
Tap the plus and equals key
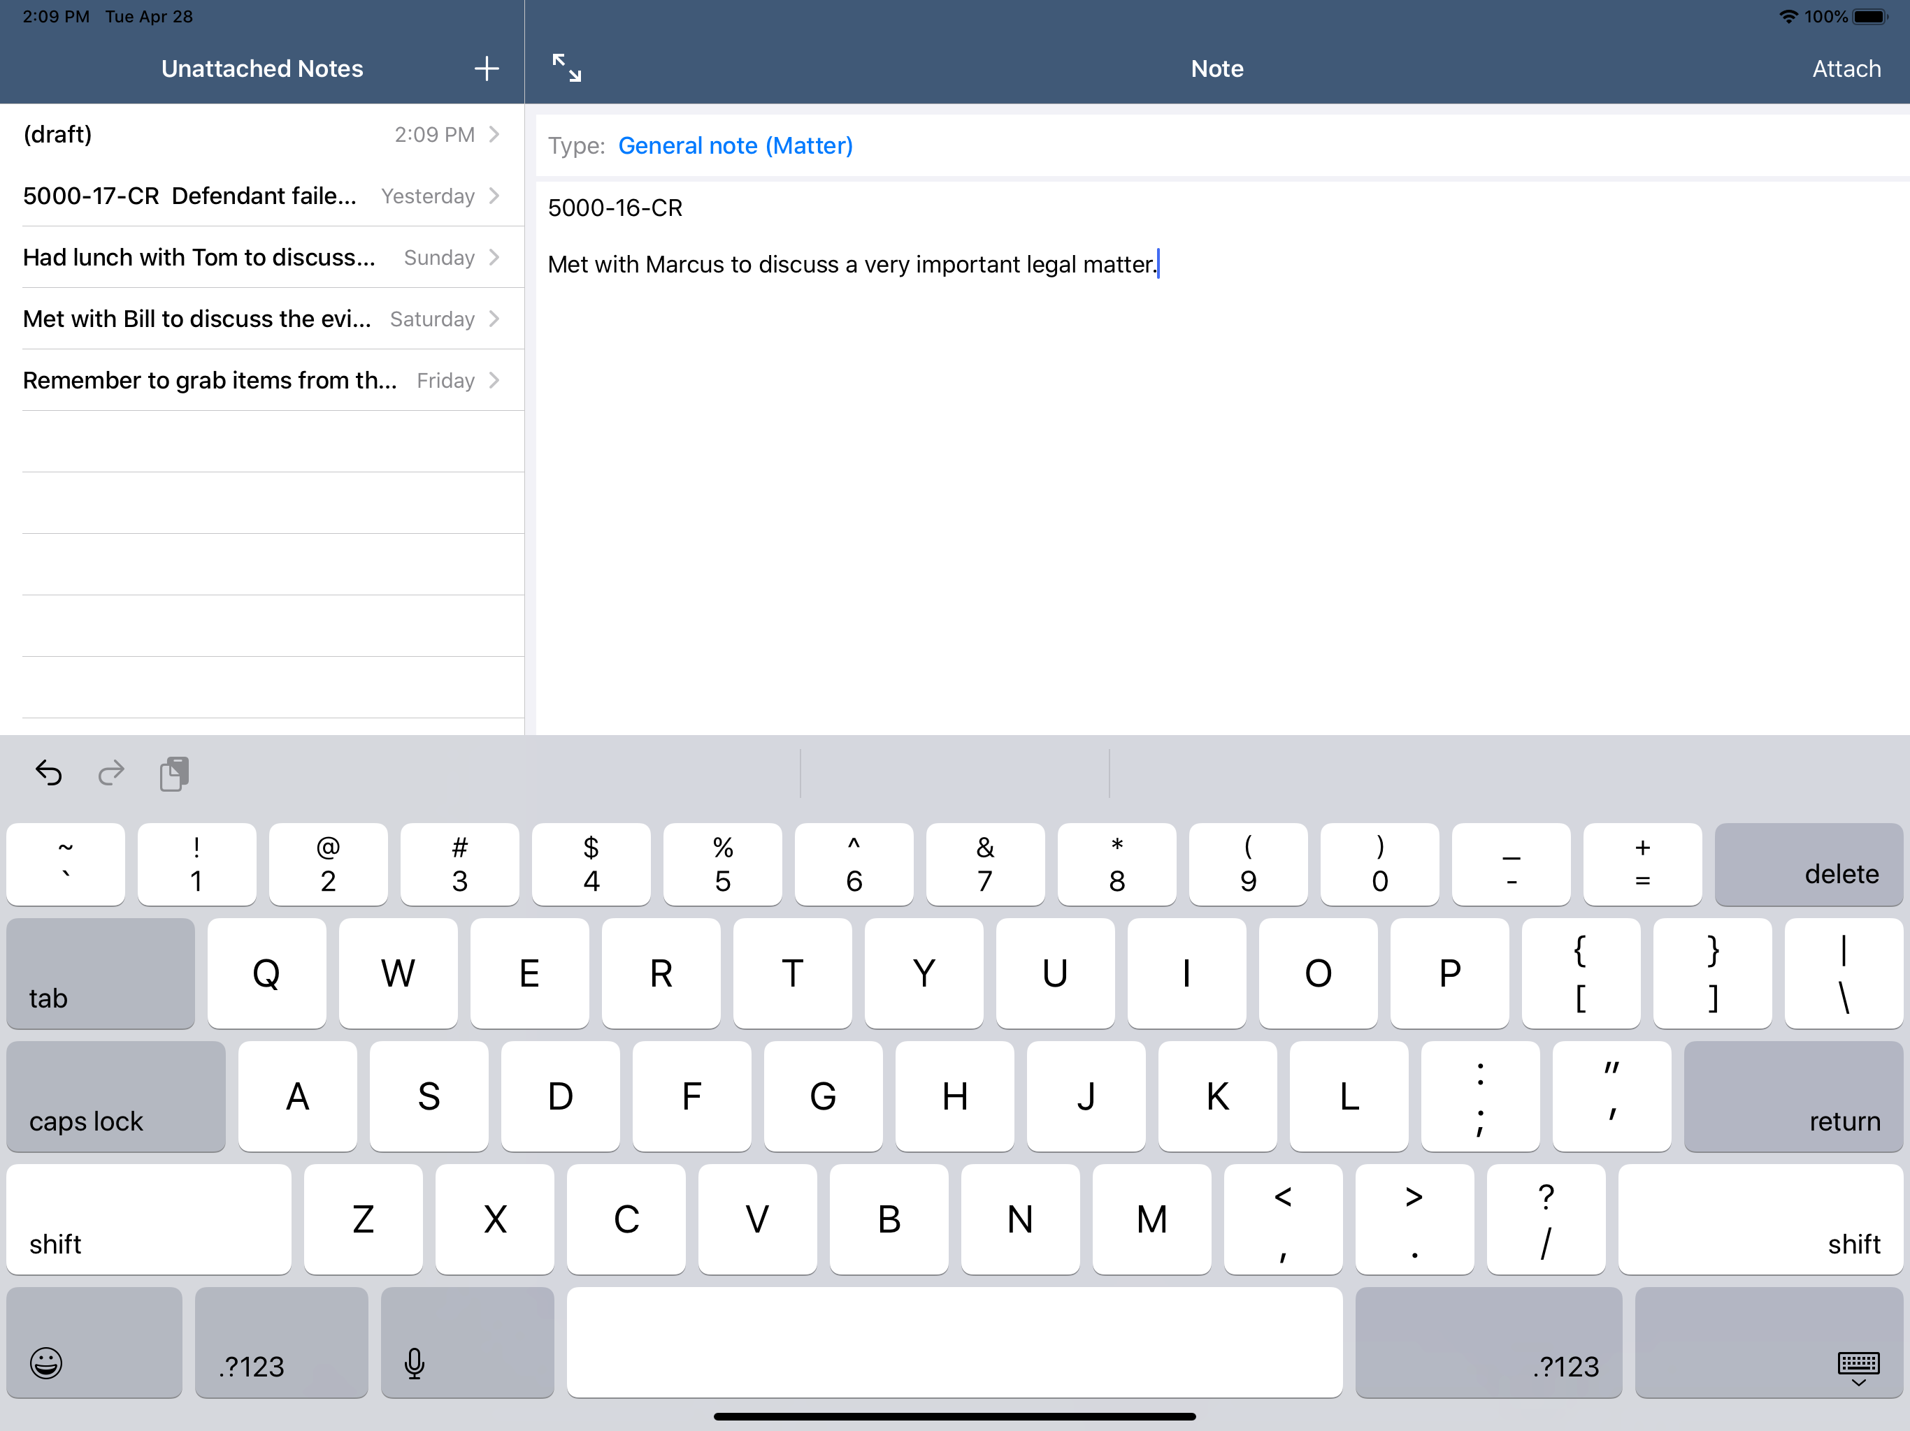click(1642, 864)
